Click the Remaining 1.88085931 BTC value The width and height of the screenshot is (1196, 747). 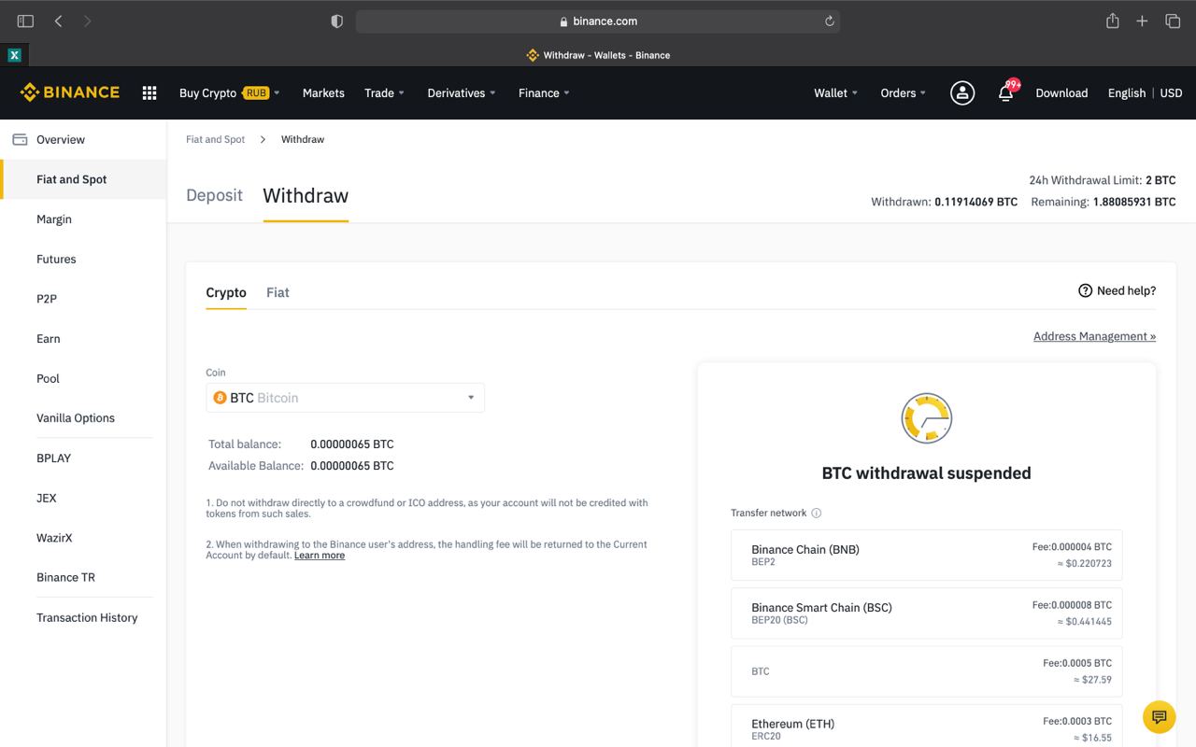[1134, 202]
